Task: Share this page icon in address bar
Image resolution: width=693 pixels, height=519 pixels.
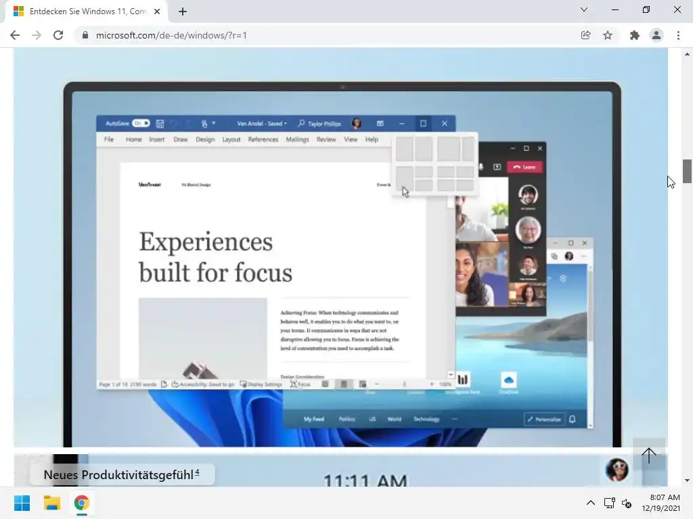Action: (x=585, y=35)
